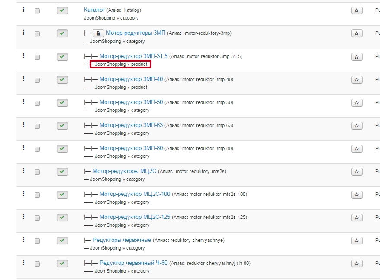The width and height of the screenshot is (380, 280).
Task: Open Мотор-редуктор ЗМП-80 menu item link
Action: click(131, 148)
